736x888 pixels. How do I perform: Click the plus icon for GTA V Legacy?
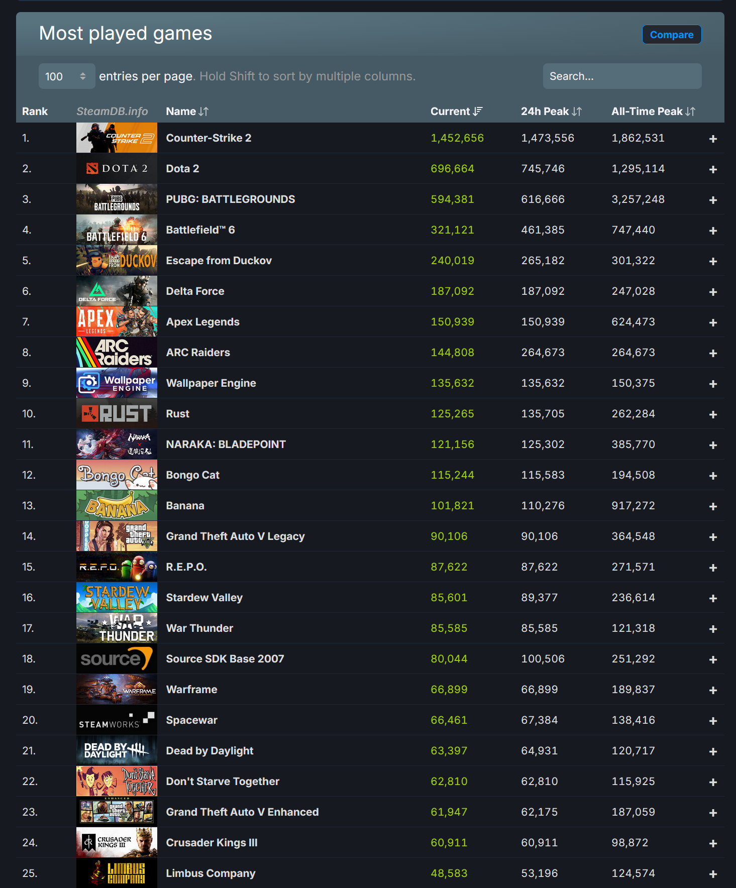click(x=713, y=537)
